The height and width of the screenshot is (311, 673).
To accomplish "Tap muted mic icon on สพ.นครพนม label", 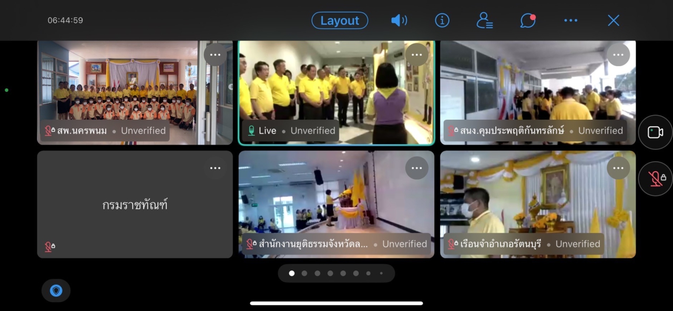I will (49, 131).
